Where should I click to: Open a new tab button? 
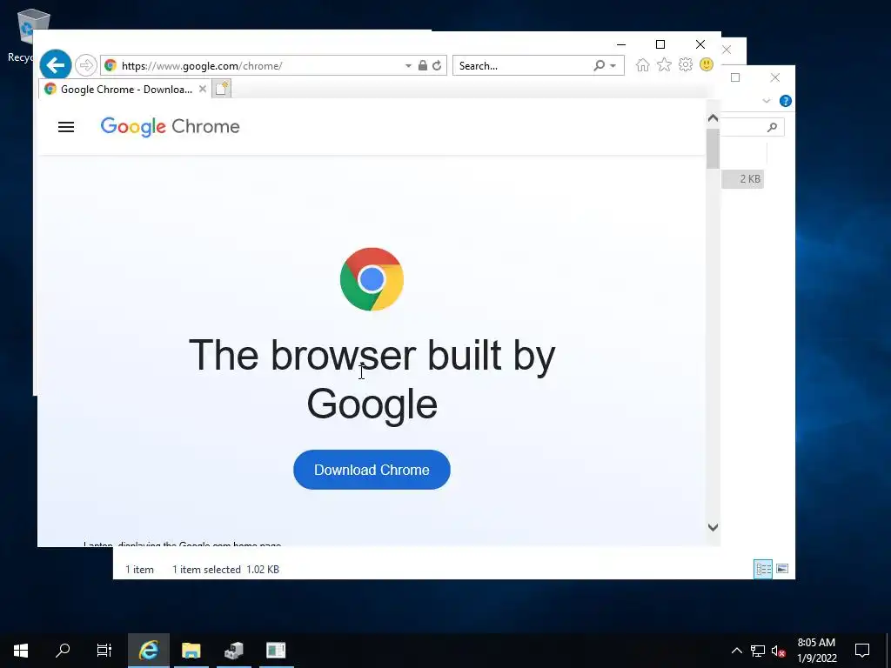(x=222, y=90)
